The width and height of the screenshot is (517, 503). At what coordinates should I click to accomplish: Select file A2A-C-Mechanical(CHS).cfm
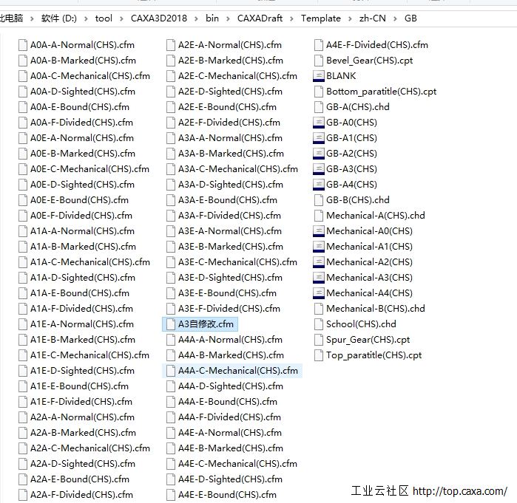coord(84,448)
